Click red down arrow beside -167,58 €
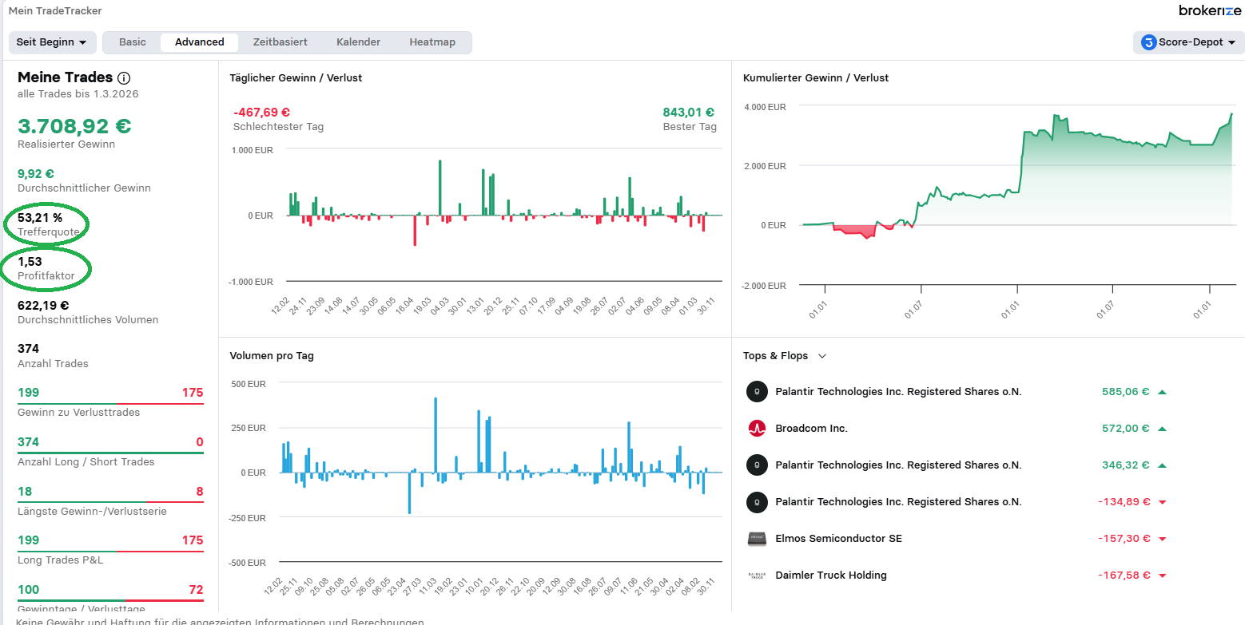Image resolution: width=1245 pixels, height=625 pixels. pyautogui.click(x=1162, y=576)
